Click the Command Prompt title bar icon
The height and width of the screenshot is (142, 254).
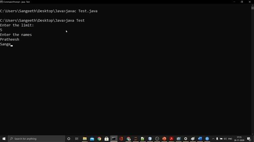tap(2, 2)
